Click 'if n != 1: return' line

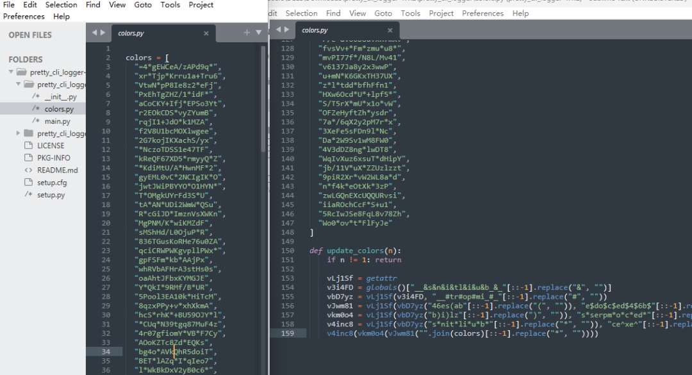[x=364, y=260]
